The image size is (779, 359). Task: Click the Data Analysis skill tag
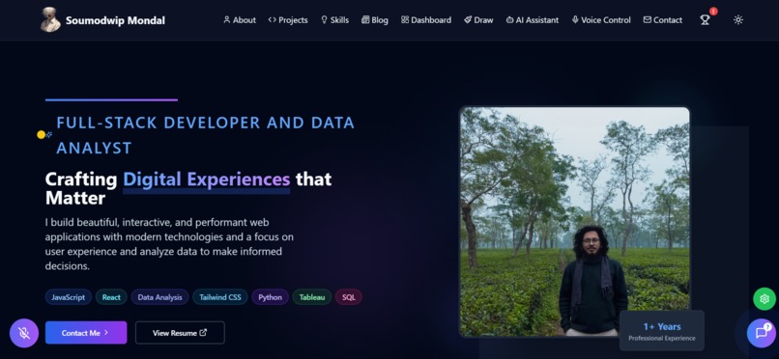160,297
